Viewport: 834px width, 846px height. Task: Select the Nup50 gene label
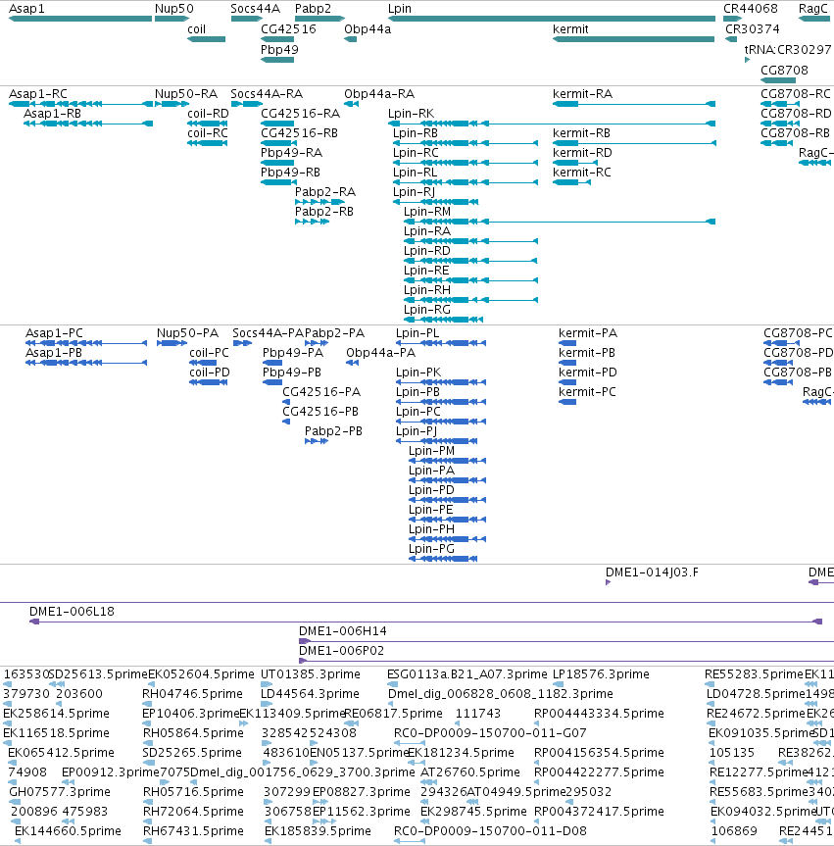tap(173, 9)
